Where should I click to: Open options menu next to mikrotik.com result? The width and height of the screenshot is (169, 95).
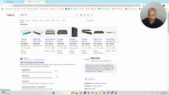click(45, 60)
